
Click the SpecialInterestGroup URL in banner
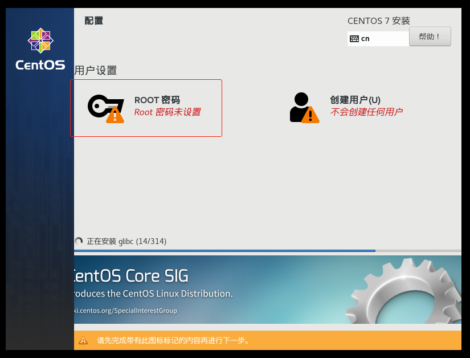click(x=125, y=311)
